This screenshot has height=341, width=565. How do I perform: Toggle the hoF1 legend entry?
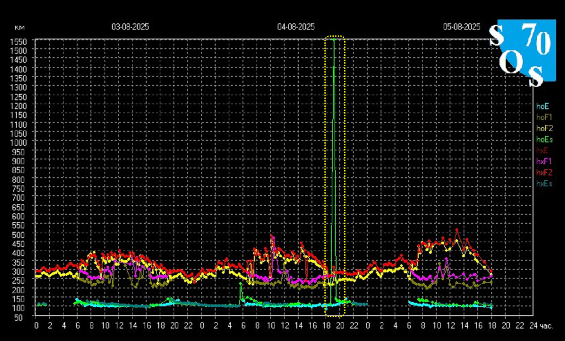[544, 117]
